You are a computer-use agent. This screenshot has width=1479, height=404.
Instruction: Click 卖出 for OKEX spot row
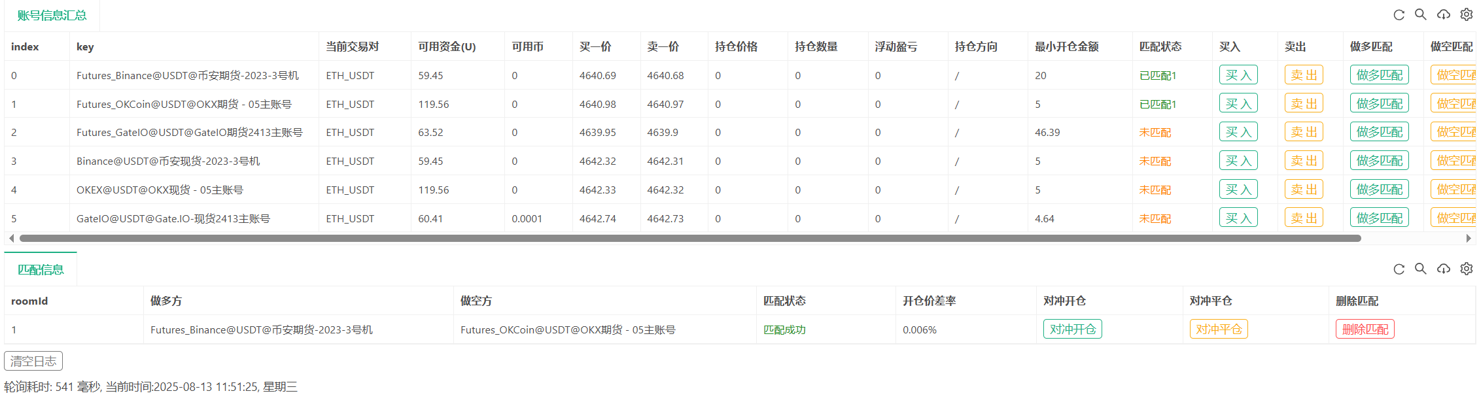pyautogui.click(x=1304, y=190)
